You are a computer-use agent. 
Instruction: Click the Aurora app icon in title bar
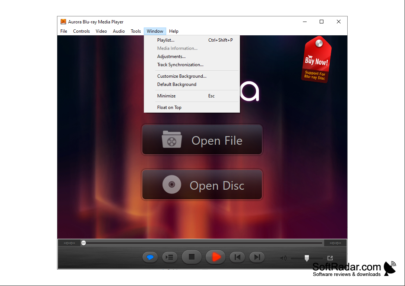[63, 22]
